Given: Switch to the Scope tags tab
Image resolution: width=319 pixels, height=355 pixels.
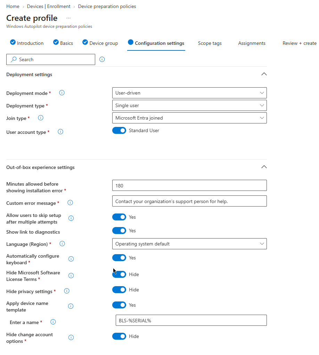Looking at the screenshot, I should [x=210, y=43].
